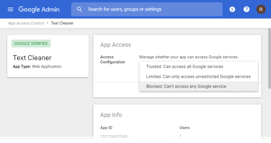271x143 pixels.
Task: Click the App Access section heading
Action: (x=116, y=45)
